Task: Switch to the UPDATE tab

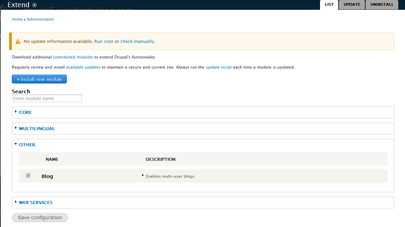Action: [x=352, y=5]
